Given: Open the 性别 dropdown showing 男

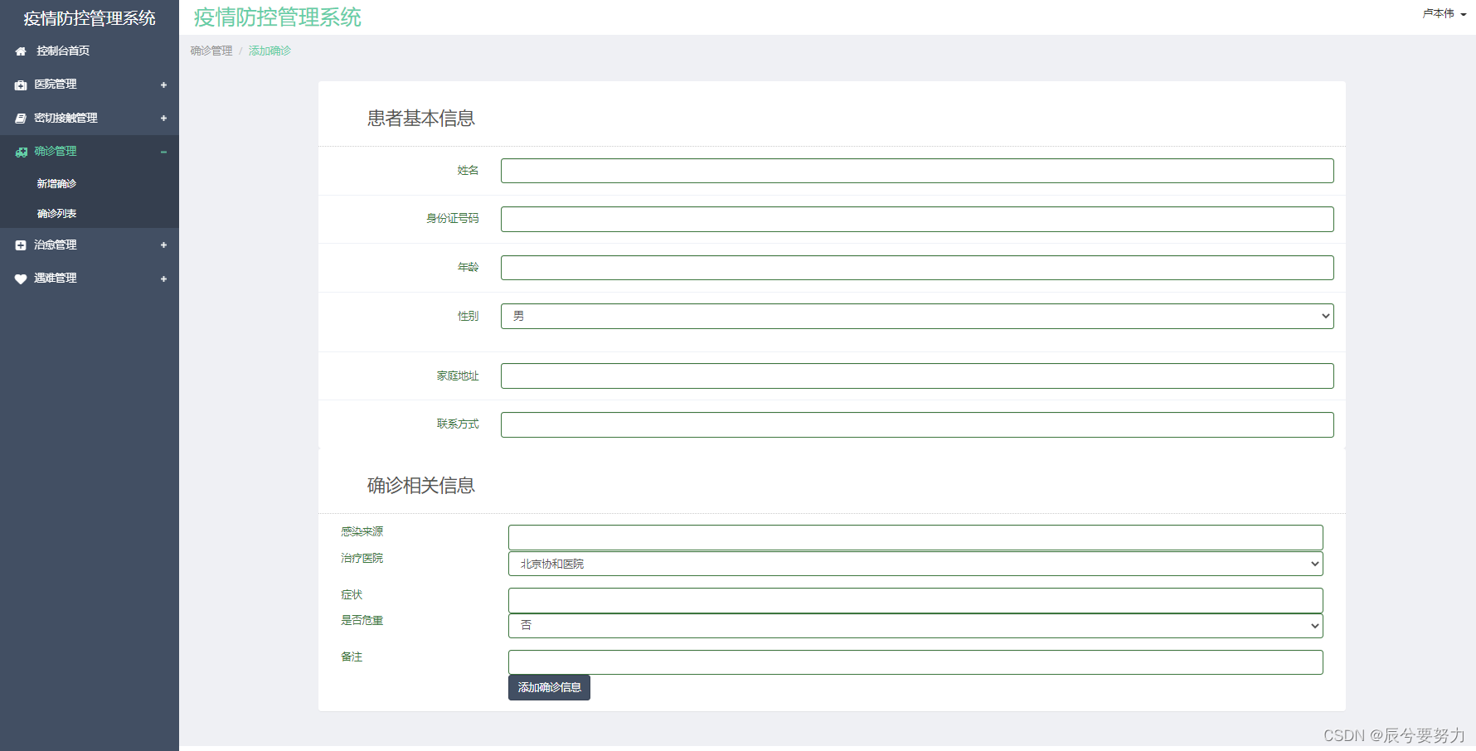Looking at the screenshot, I should 917,316.
